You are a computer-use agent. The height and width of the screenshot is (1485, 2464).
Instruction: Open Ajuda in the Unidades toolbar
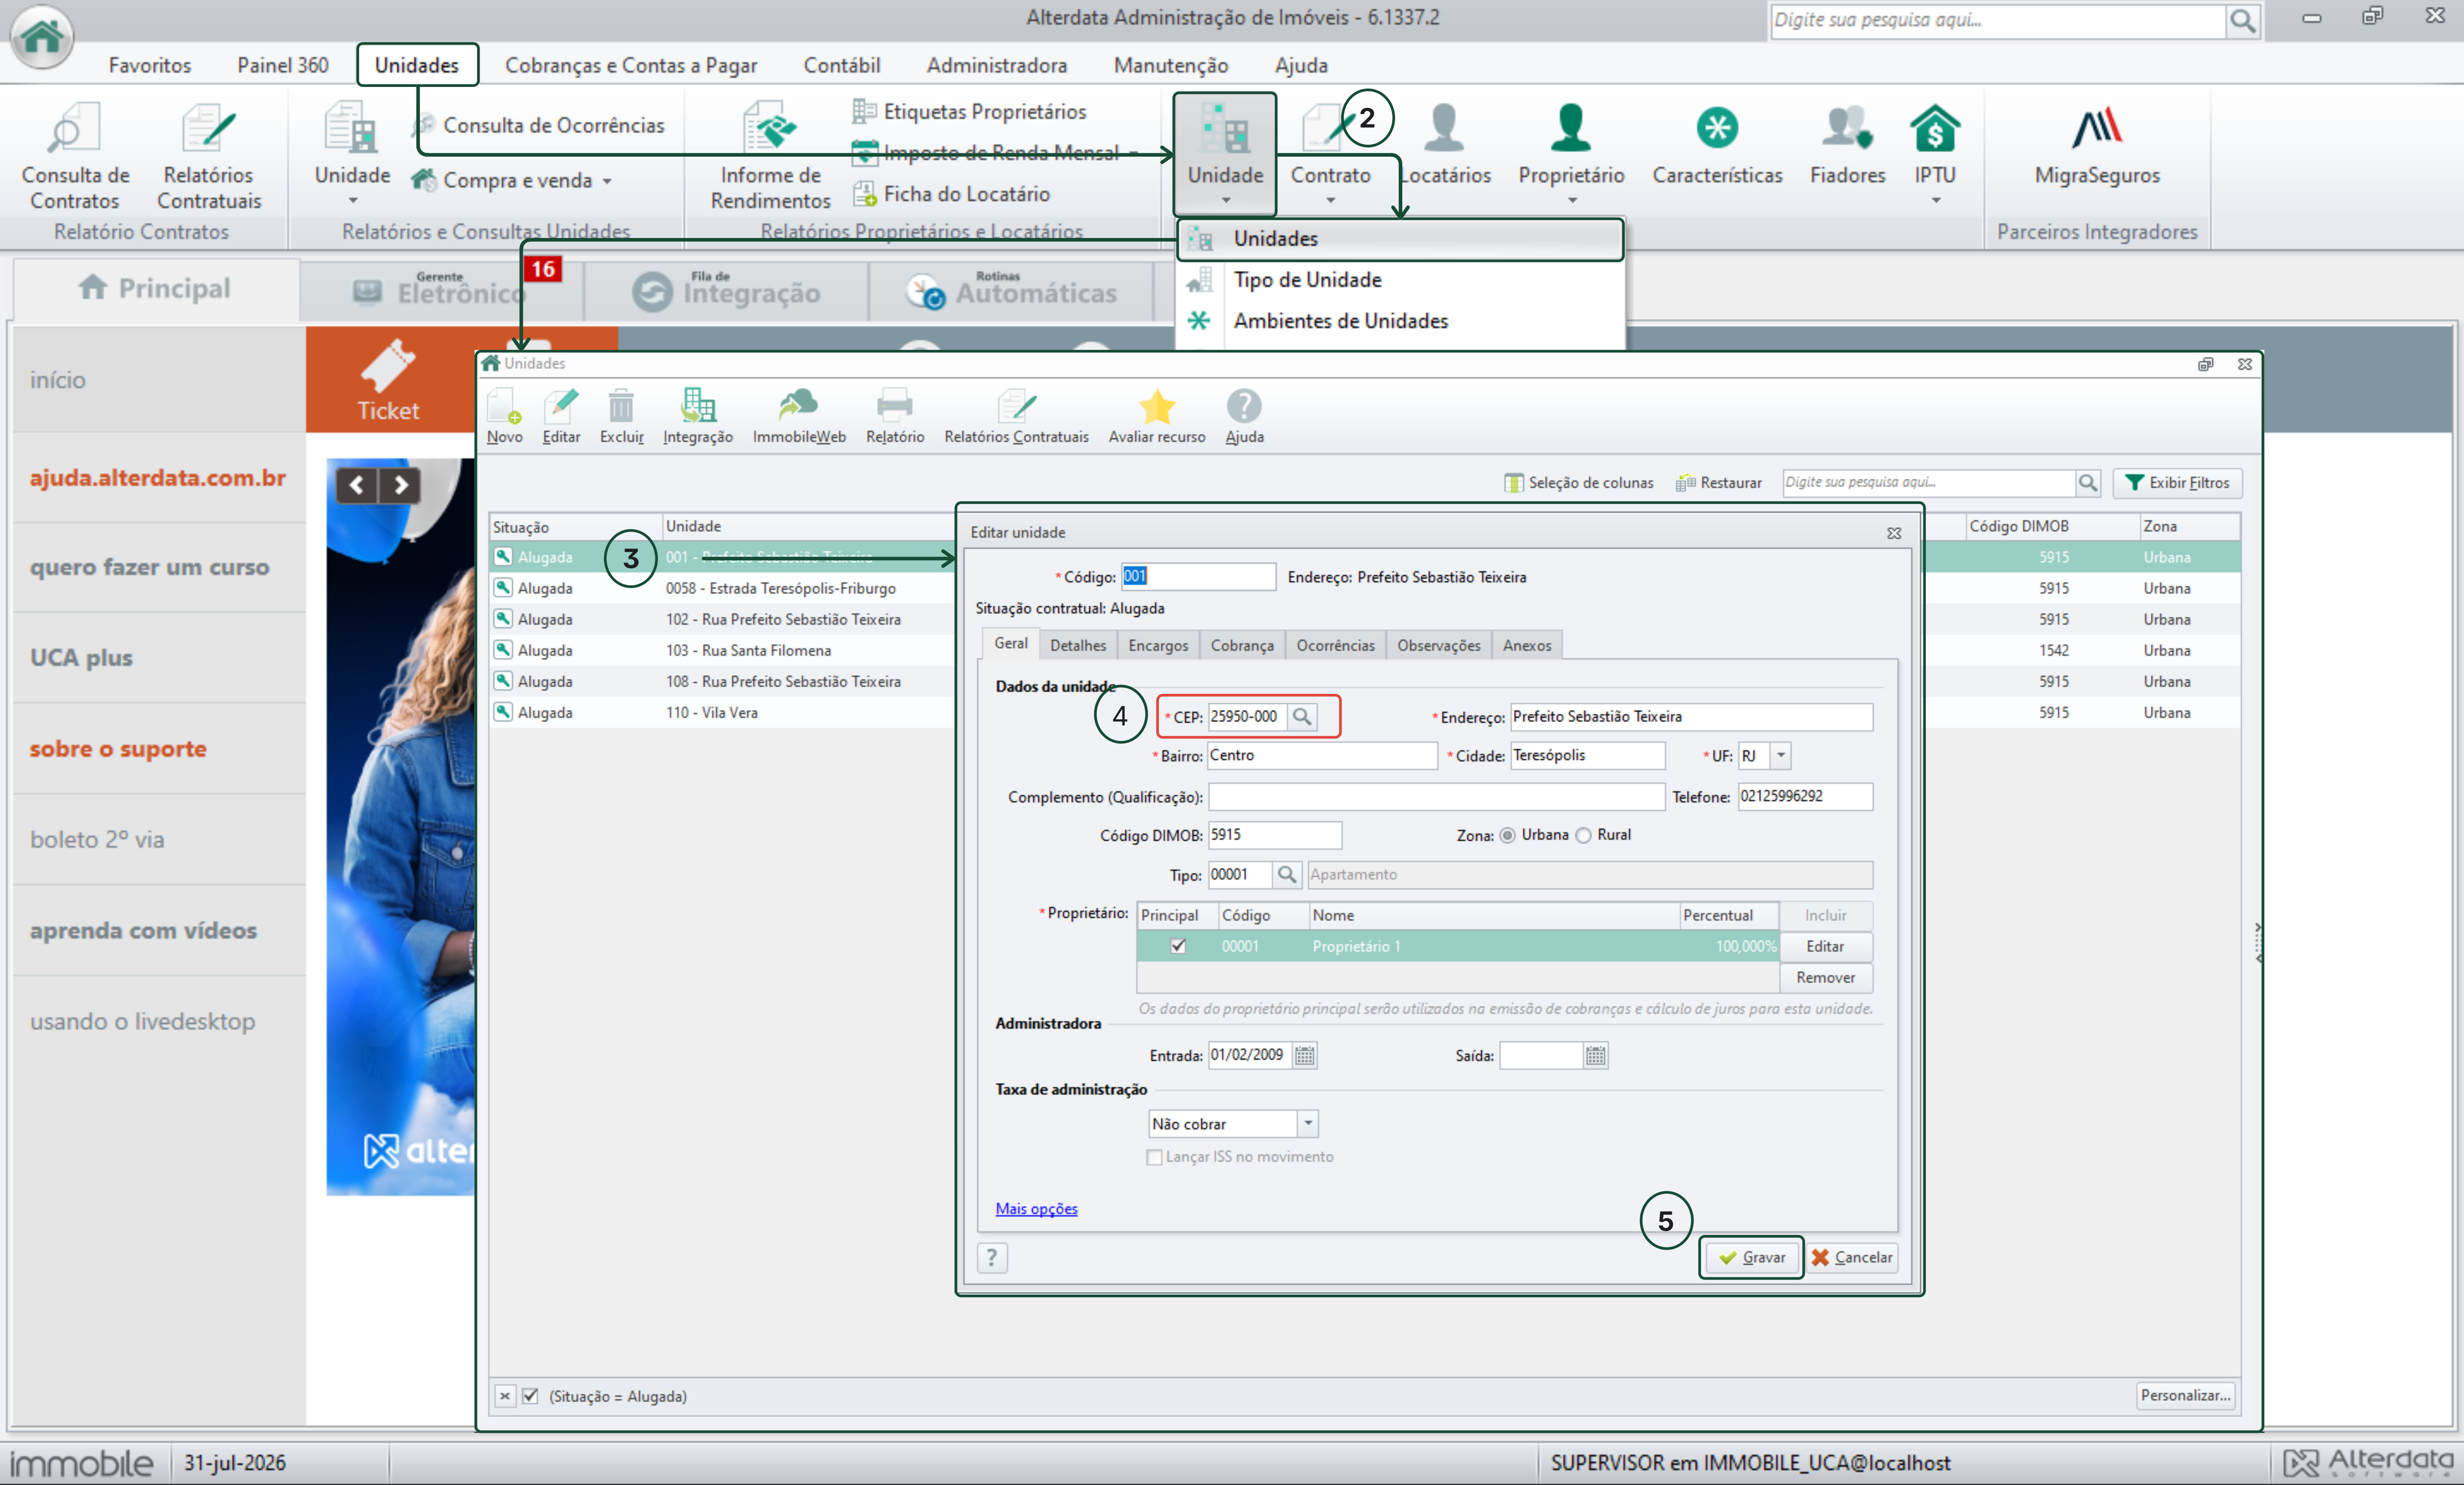tap(1244, 416)
